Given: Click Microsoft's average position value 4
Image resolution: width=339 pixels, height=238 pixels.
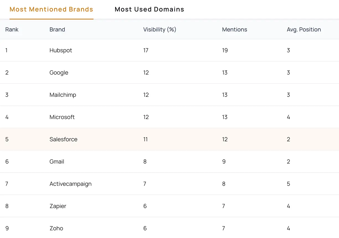Looking at the screenshot, I should point(289,117).
